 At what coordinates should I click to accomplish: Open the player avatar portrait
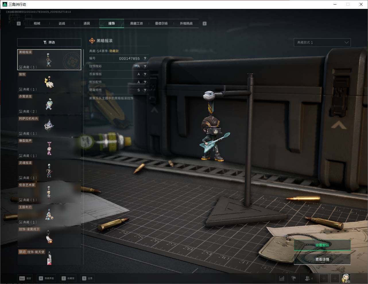[346, 278]
